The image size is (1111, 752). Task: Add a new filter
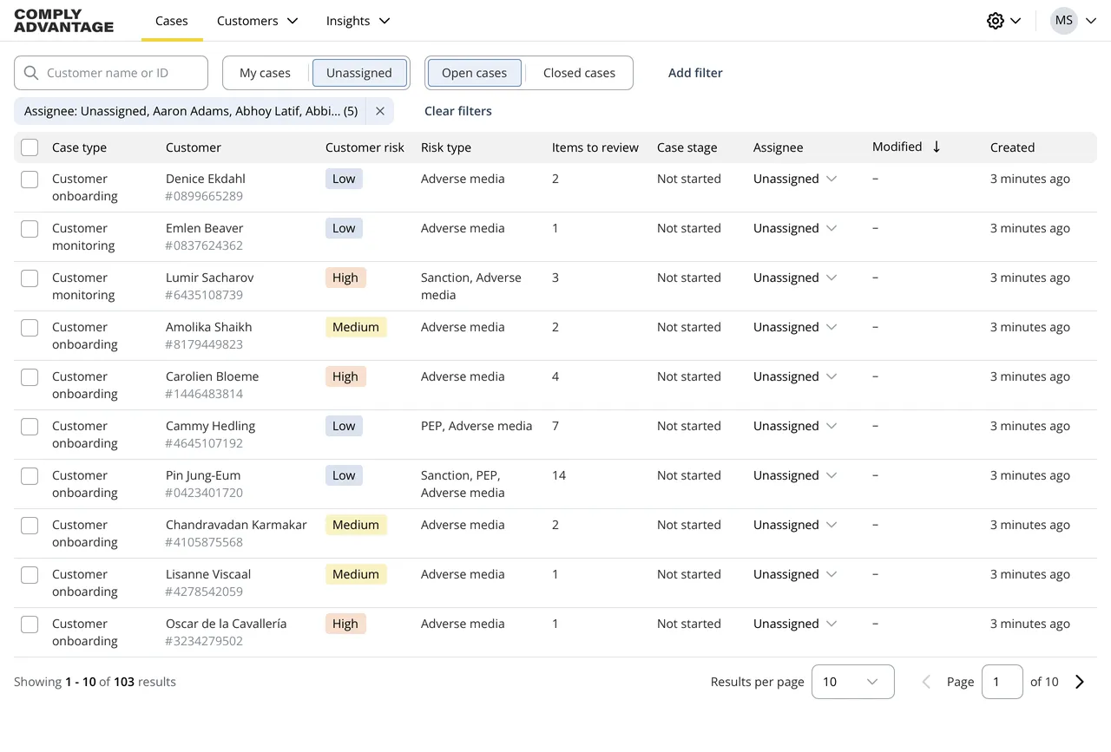click(694, 73)
